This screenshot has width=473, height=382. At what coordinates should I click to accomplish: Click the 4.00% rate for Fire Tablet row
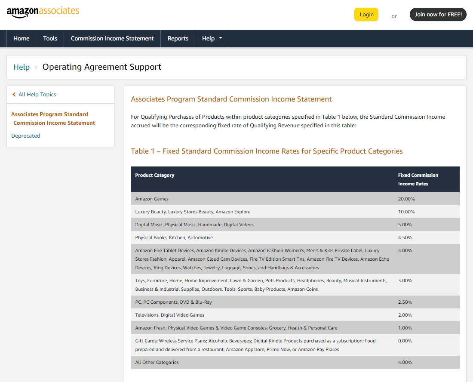(405, 250)
